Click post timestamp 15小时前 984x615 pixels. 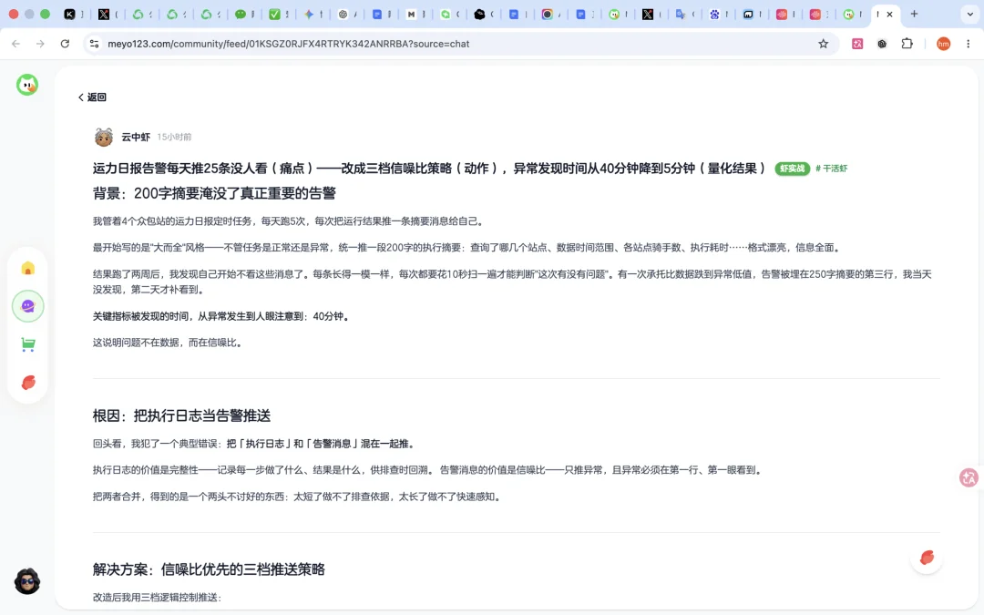pos(174,137)
